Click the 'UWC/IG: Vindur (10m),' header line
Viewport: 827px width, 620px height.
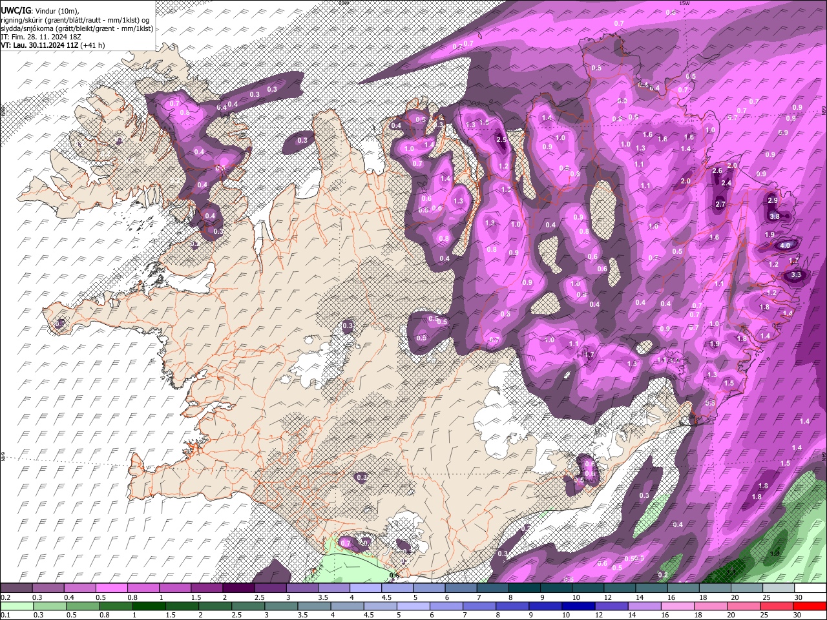pyautogui.click(x=40, y=11)
